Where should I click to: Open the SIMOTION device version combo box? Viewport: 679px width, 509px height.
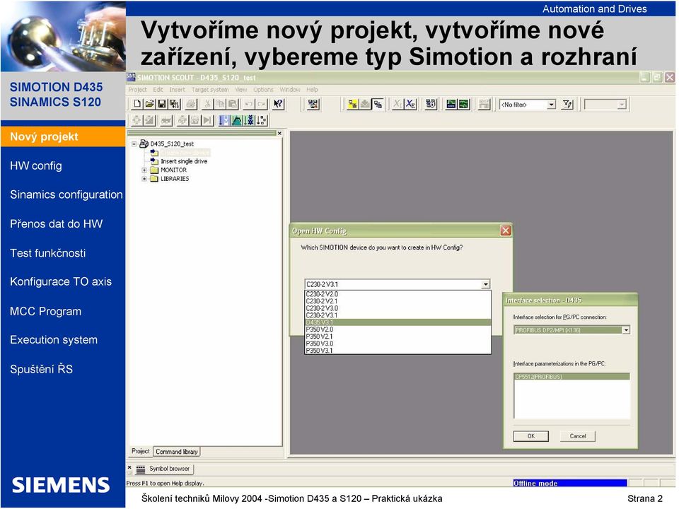click(485, 284)
